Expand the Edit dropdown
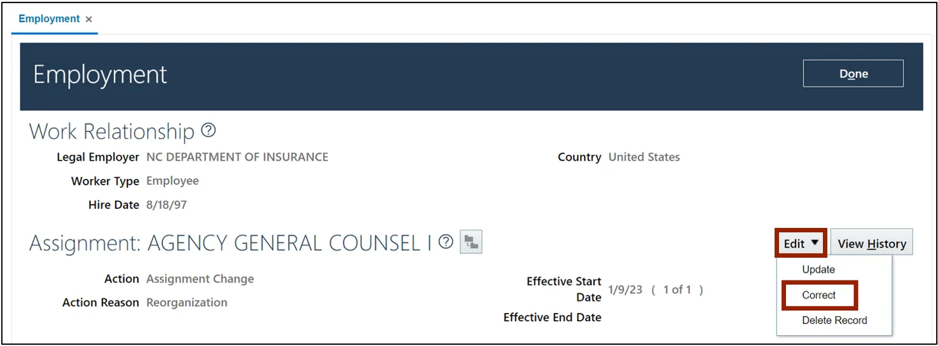 (801, 243)
